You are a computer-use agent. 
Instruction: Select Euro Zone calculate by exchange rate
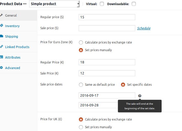81,42
